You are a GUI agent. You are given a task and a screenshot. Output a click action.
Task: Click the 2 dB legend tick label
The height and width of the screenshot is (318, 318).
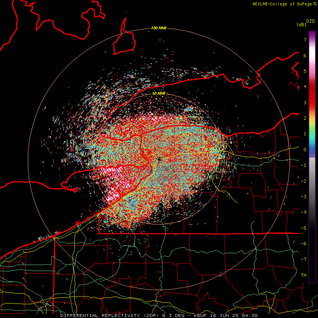305,118
